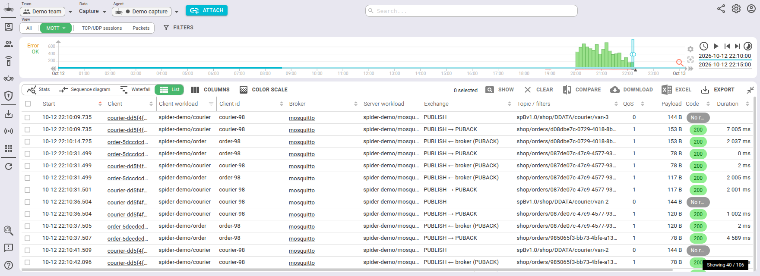Open the apps grid sidebar icon
760x276 pixels.
[9, 148]
